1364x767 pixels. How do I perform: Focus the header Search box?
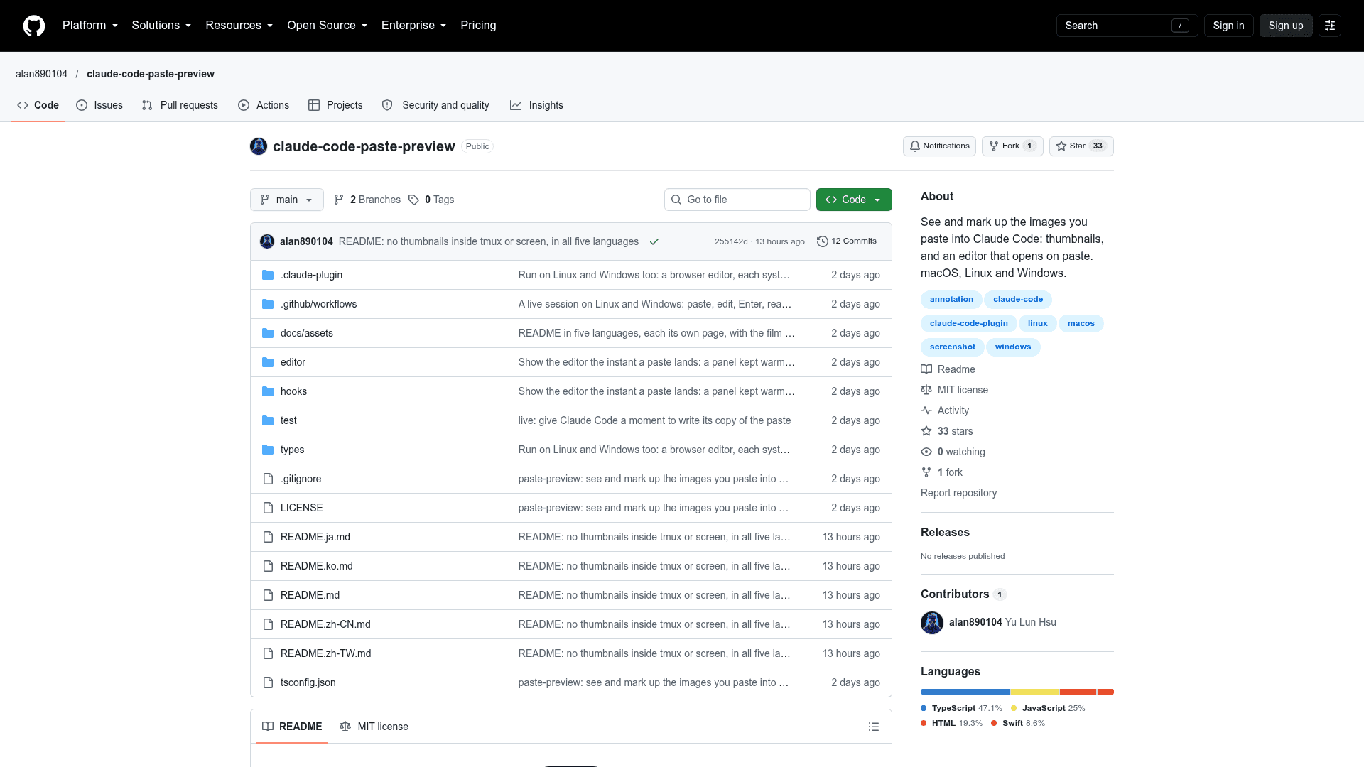[x=1127, y=26]
